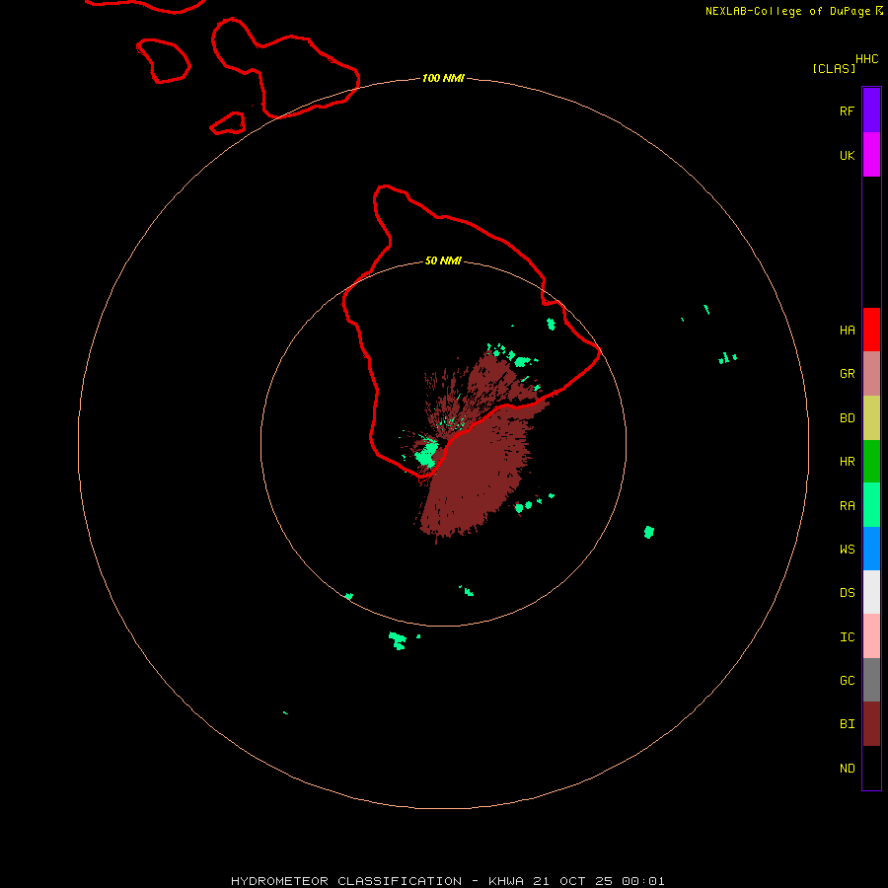Select the GR pink-brown legend swatch
The width and height of the screenshot is (888, 888).
tap(871, 374)
